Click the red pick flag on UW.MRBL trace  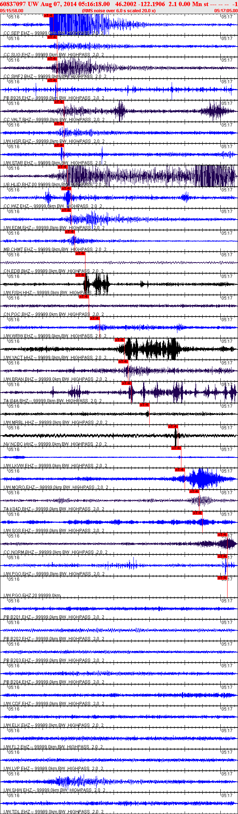(145, 405)
